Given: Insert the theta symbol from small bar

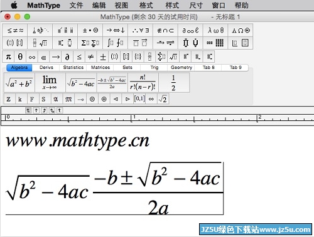Looking at the screenshot, I should point(20,56).
